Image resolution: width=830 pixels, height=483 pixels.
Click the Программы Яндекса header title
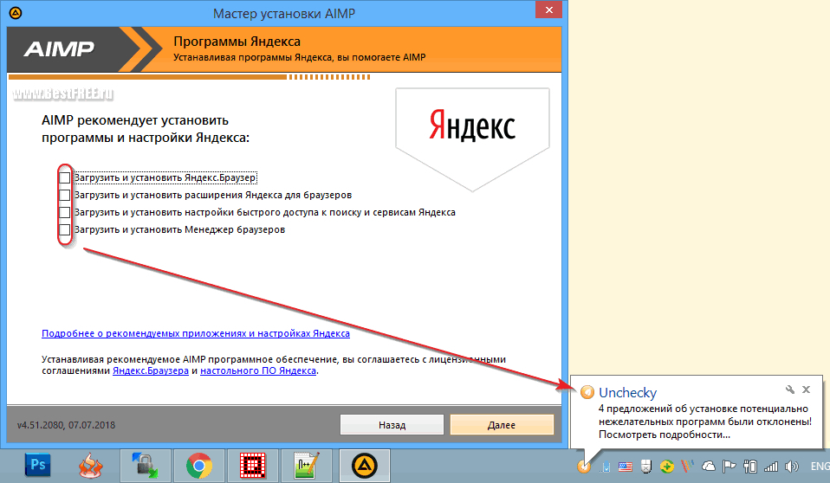(237, 42)
